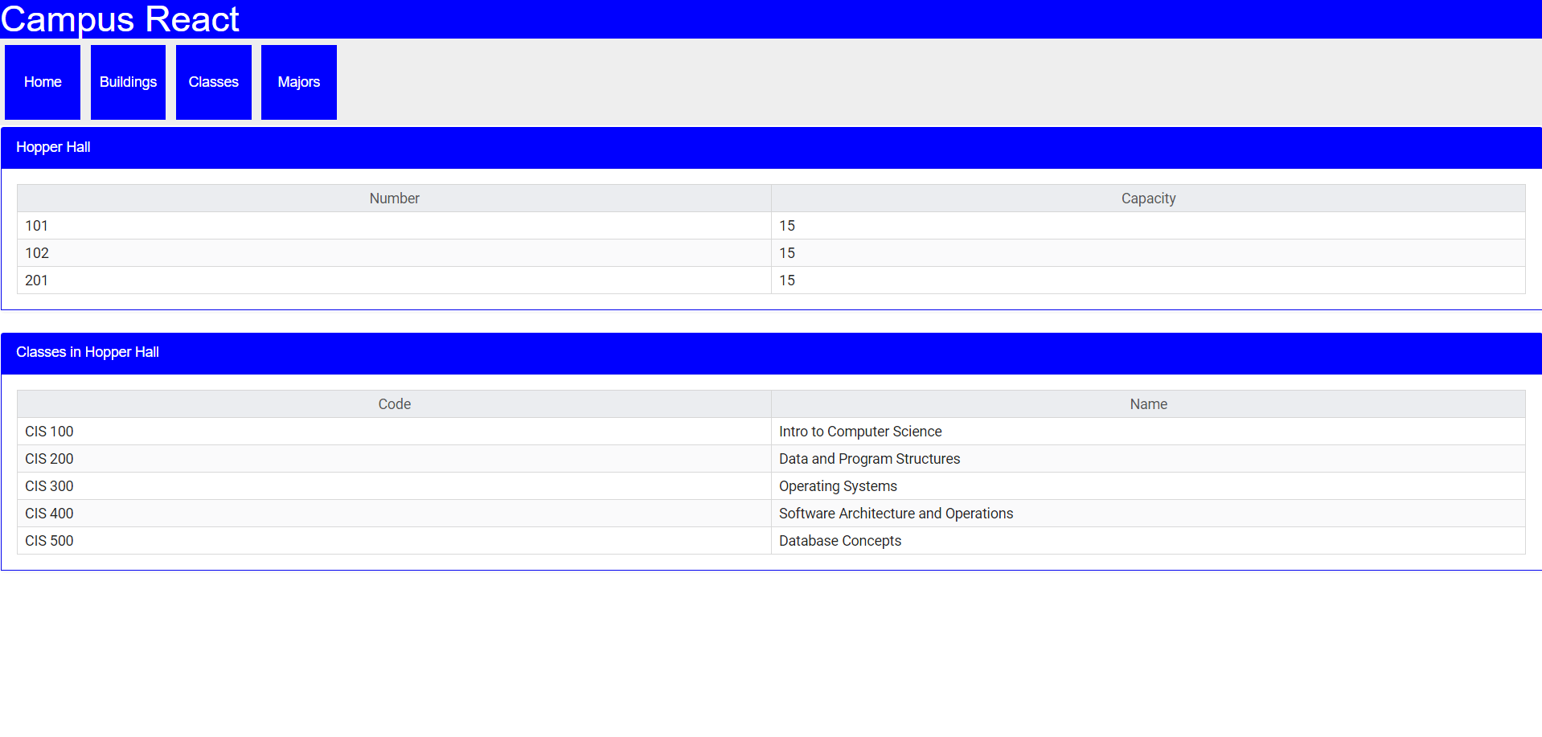Select room number 102 cell

coord(394,253)
